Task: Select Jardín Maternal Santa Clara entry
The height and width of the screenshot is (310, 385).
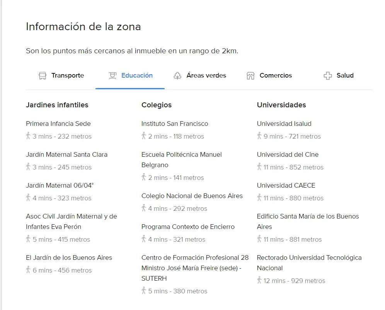Action: [66, 154]
